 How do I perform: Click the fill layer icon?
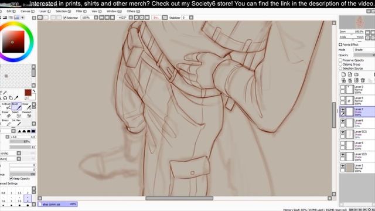click(356, 80)
